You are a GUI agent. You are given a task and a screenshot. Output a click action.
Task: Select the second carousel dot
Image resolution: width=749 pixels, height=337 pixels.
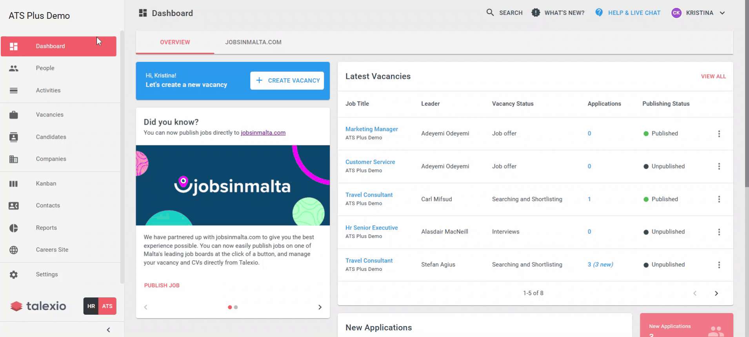236,307
